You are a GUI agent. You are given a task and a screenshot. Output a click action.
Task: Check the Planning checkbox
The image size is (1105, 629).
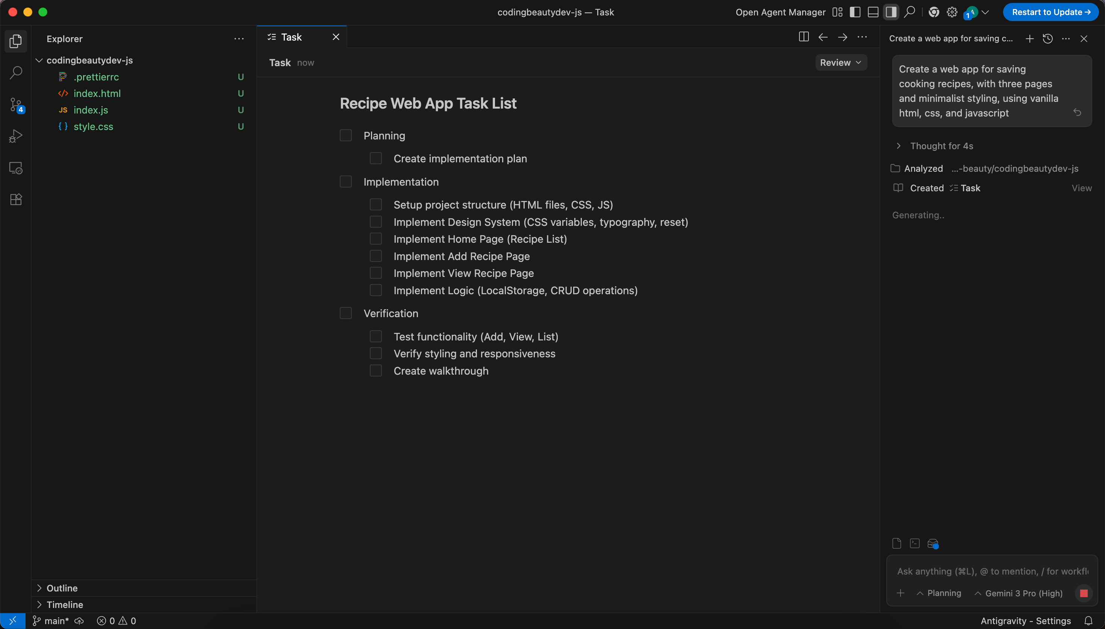(345, 136)
